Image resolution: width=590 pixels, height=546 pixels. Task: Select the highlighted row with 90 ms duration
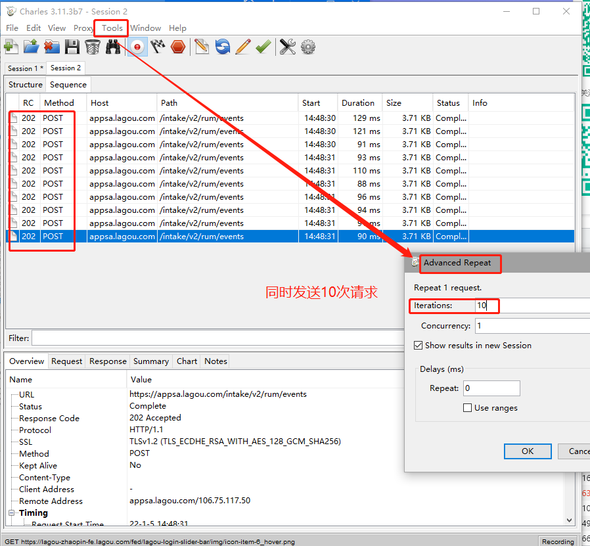(290, 237)
